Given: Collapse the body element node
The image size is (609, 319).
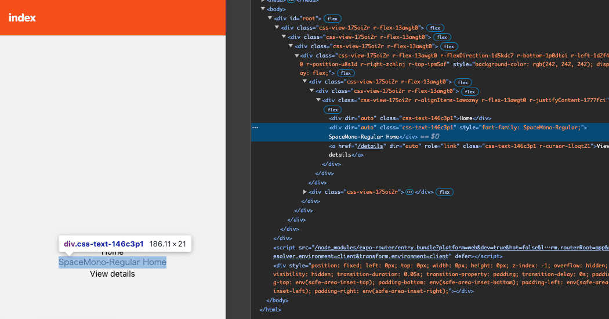Looking at the screenshot, I should [x=263, y=9].
